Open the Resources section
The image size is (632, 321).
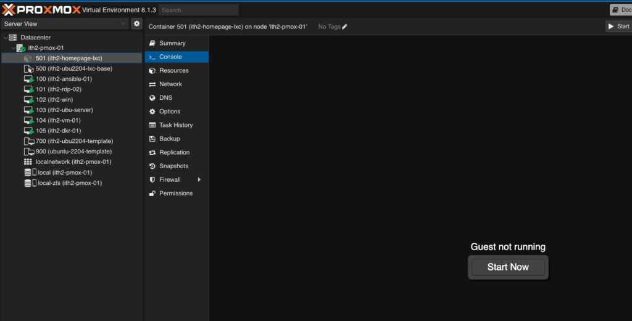tap(177, 70)
